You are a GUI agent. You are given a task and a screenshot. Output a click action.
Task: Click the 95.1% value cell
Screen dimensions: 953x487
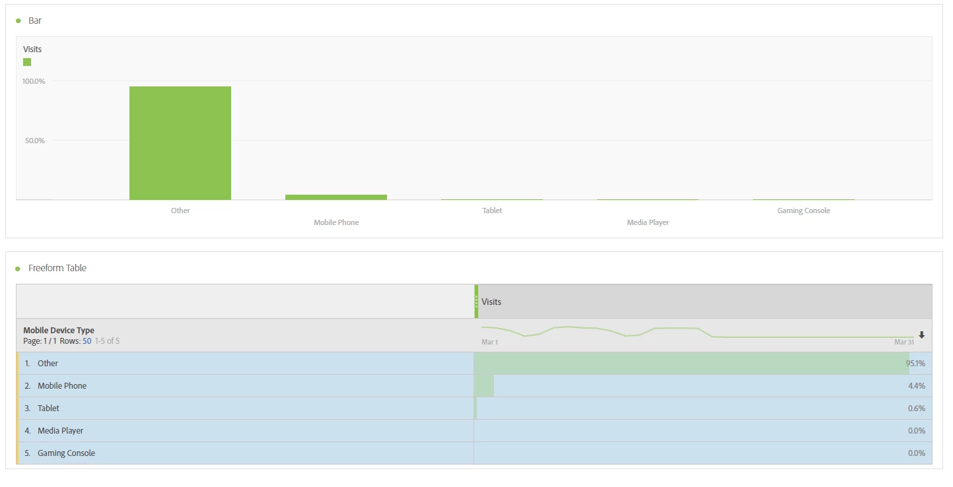tap(703, 364)
